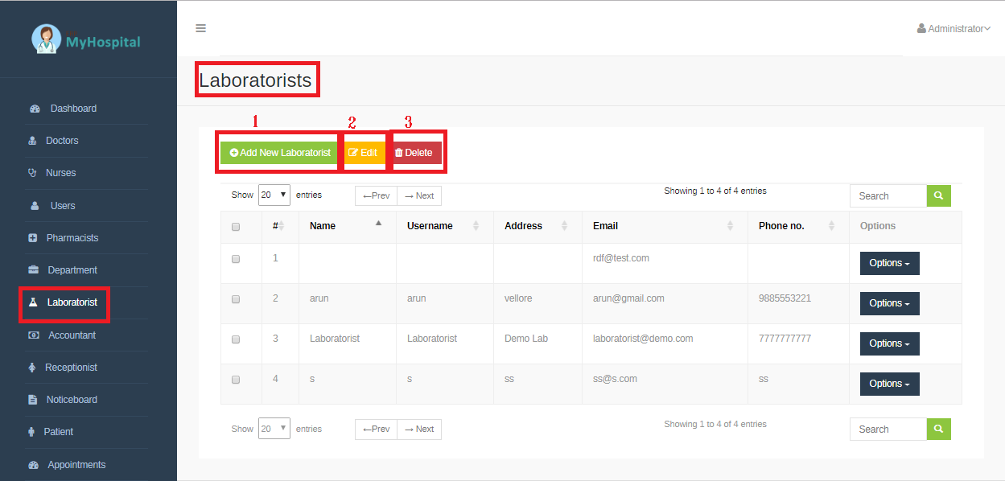
Task: Click the top green search magnifier button
Action: click(939, 195)
